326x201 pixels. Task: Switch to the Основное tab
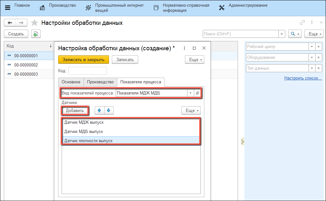tap(71, 82)
